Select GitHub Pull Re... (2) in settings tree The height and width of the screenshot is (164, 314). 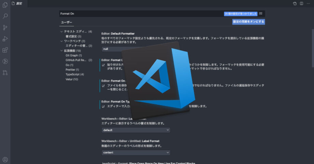[79, 60]
